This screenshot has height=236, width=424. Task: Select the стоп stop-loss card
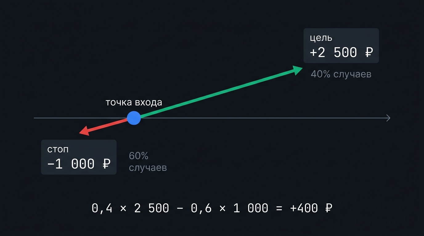click(x=79, y=157)
